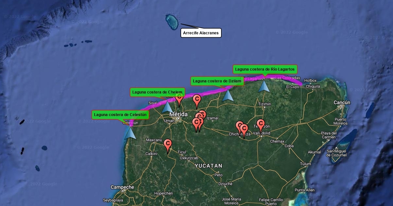
Task: Click the blue arrow marker below Río Lagartos
Action: [264, 86]
